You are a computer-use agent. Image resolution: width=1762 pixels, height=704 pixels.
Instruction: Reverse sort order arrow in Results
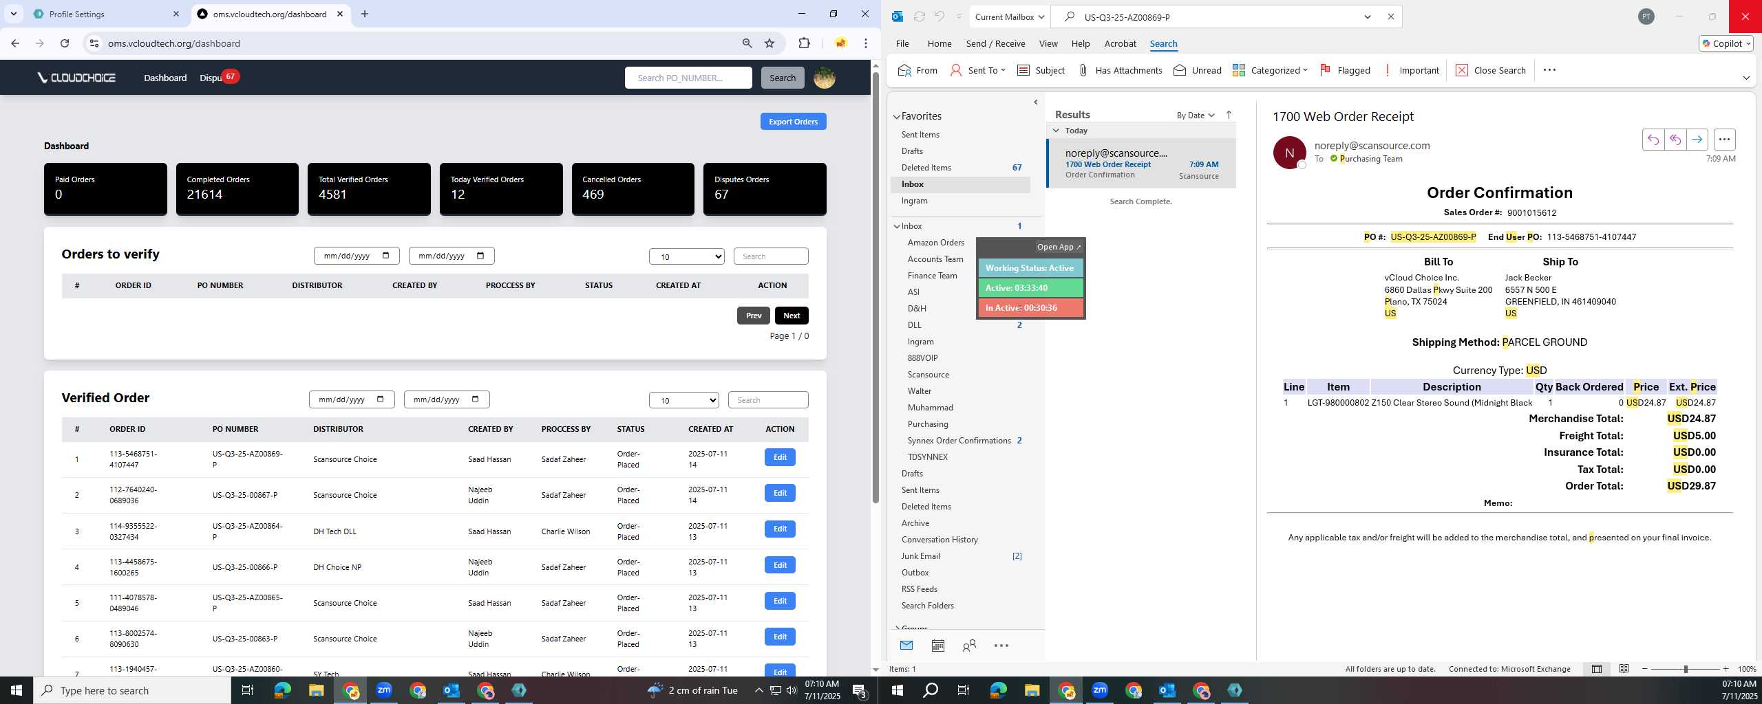coord(1229,115)
